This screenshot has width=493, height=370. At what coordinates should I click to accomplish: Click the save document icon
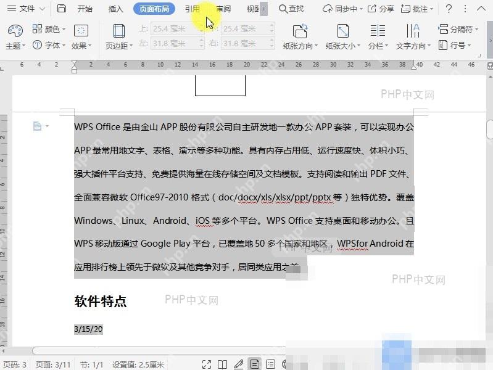pos(62,9)
